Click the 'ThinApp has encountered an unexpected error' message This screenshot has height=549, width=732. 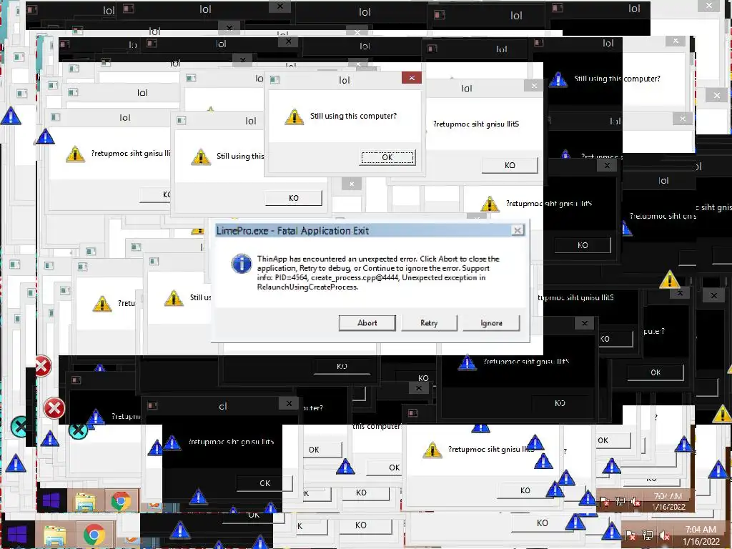click(378, 272)
